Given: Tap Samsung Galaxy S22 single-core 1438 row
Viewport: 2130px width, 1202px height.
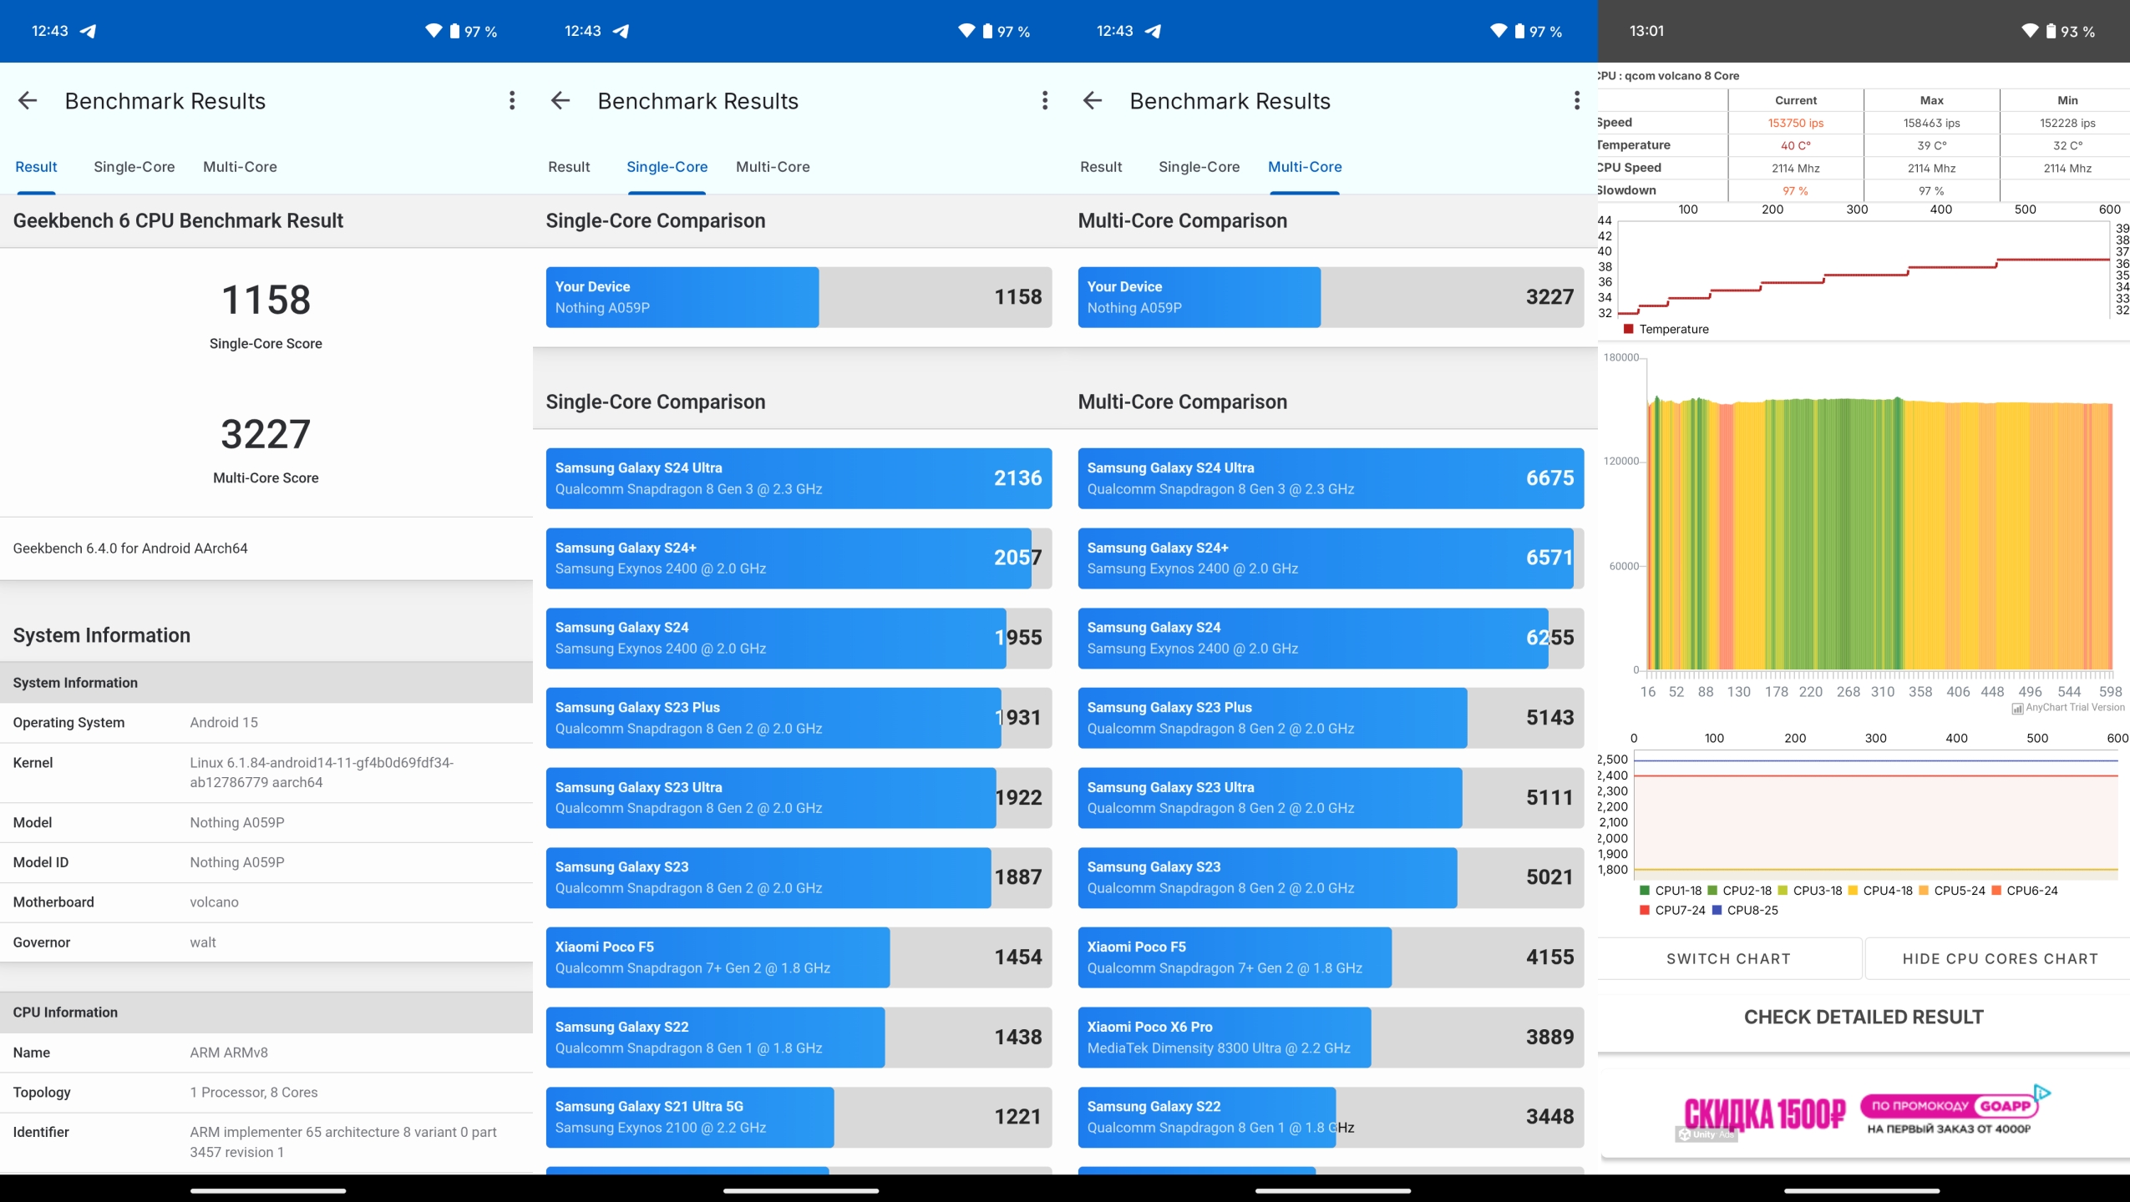Looking at the screenshot, I should point(799,1038).
